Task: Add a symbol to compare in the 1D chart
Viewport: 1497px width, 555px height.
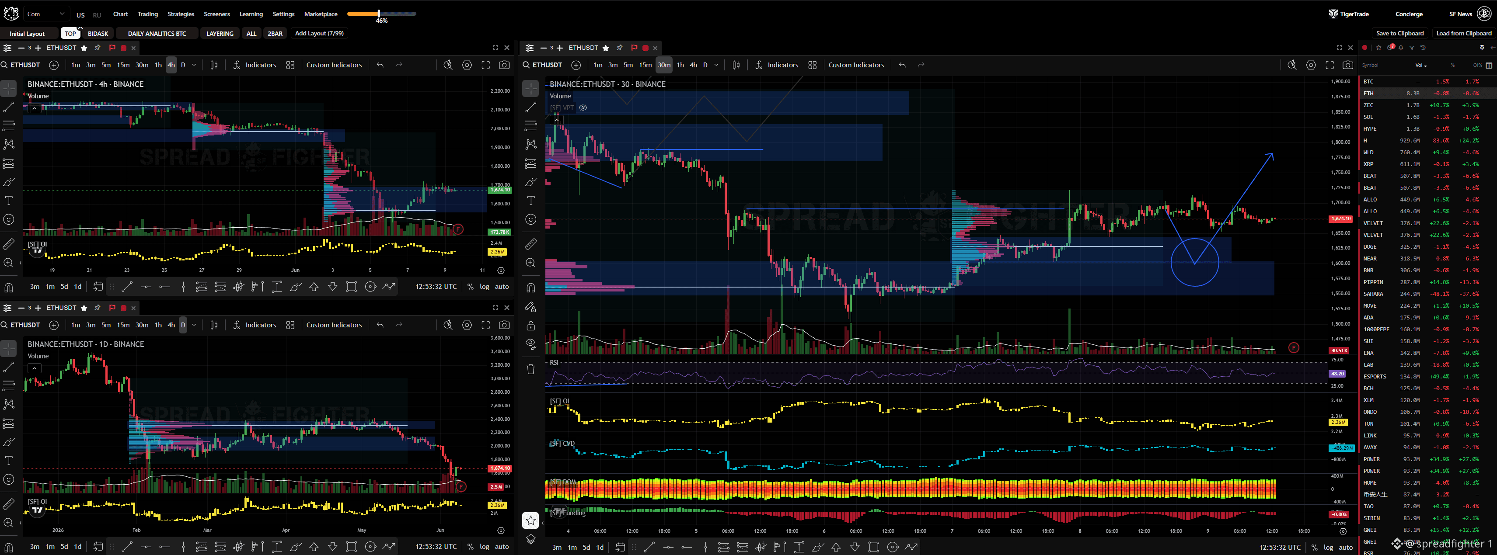Action: click(54, 325)
